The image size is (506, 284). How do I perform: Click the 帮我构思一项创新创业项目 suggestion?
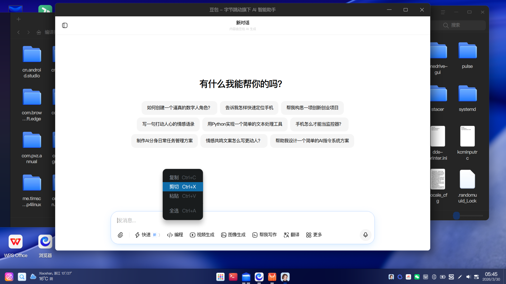(312, 108)
